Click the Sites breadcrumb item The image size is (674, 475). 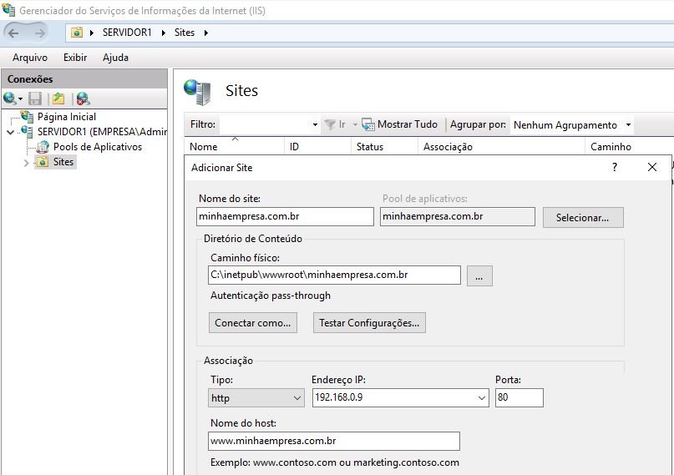click(185, 33)
